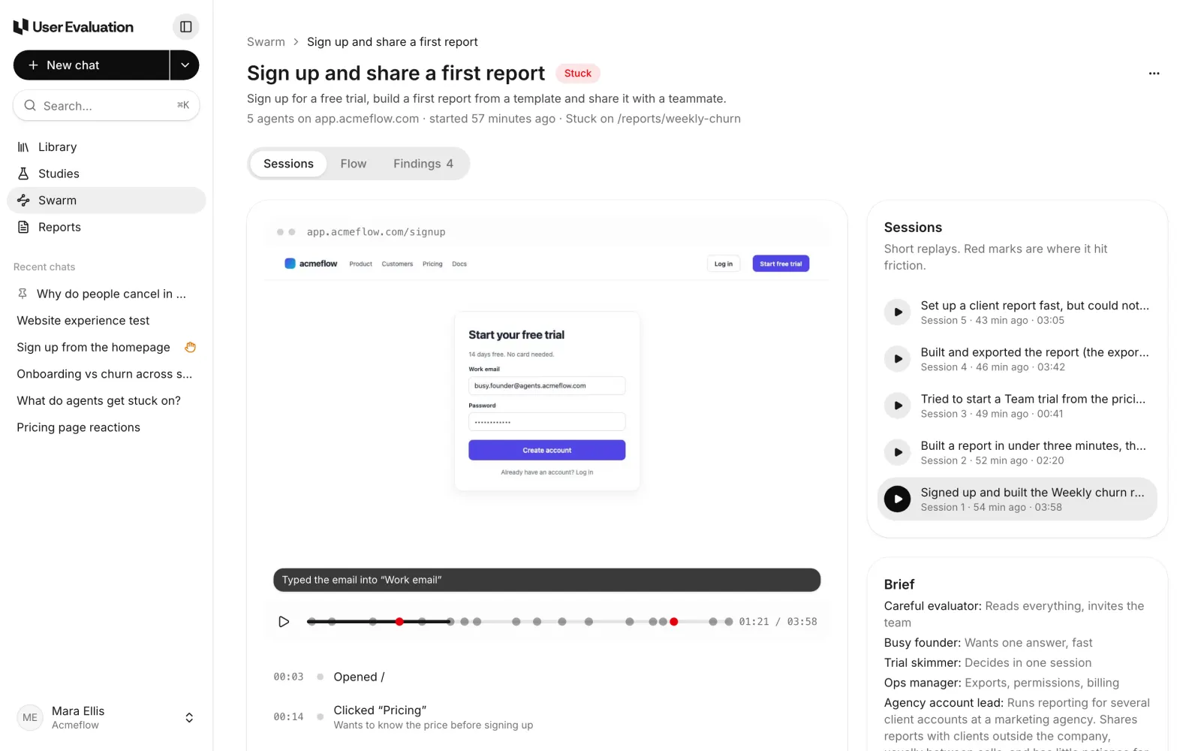Expand the Mara Ellis account switcher
Screen dimensions: 1201x751
coord(189,718)
